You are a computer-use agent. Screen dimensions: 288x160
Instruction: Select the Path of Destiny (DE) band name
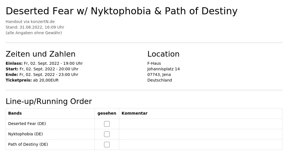tap(28, 144)
